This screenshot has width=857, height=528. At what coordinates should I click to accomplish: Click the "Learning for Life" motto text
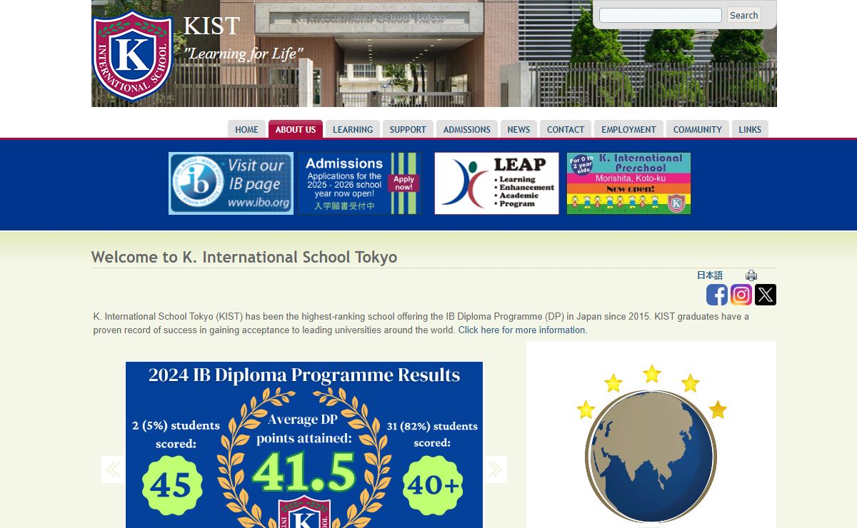pos(244,54)
